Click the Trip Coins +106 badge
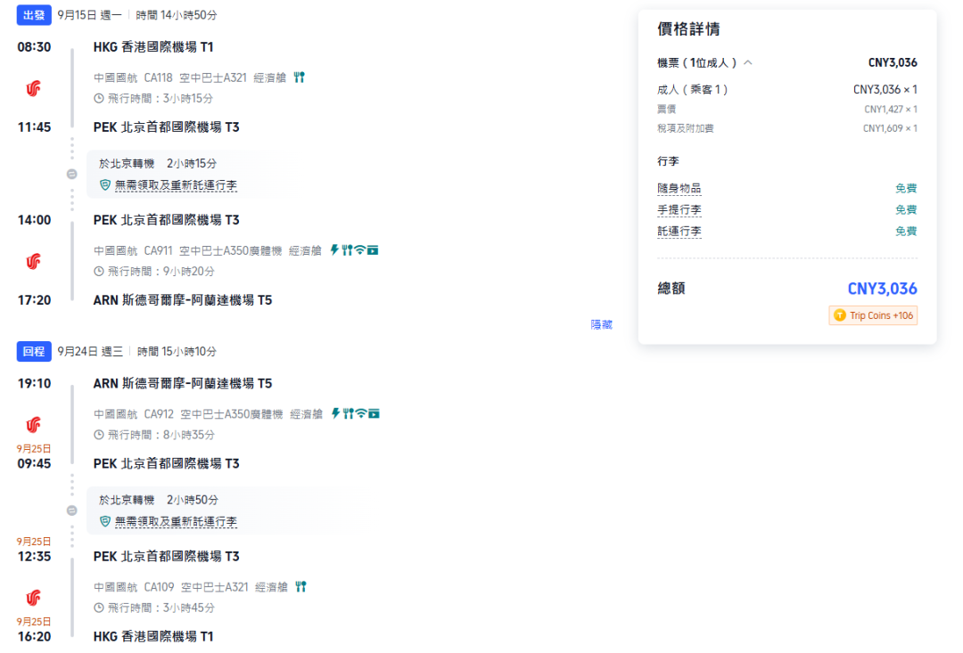Viewport: 963px width, 653px height. click(x=872, y=315)
